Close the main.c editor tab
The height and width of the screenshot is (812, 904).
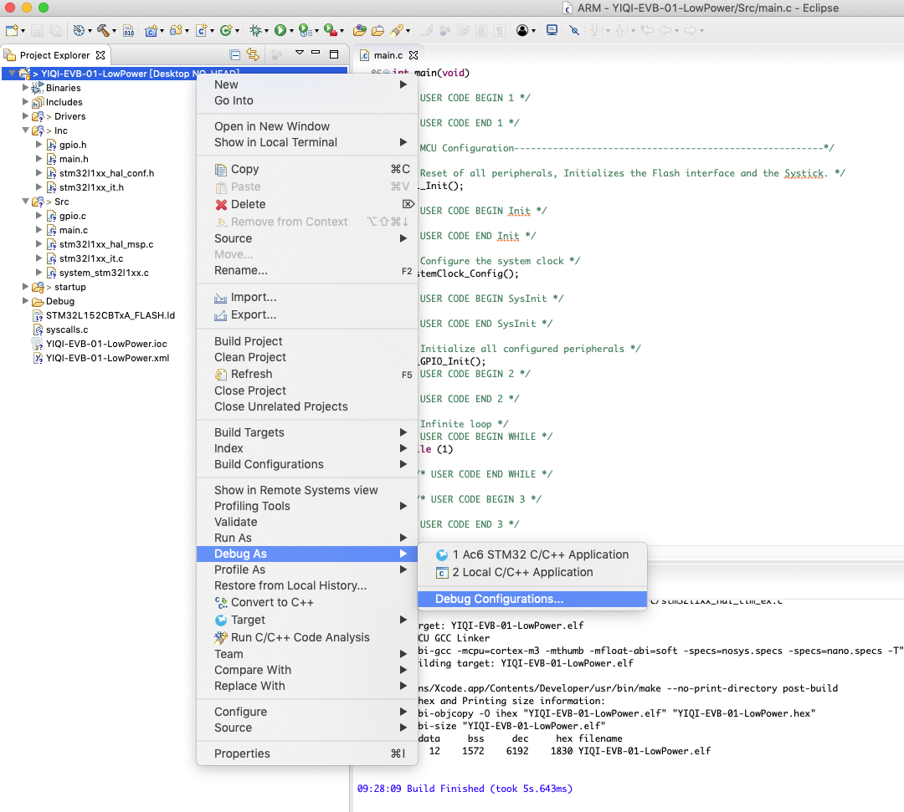(413, 55)
